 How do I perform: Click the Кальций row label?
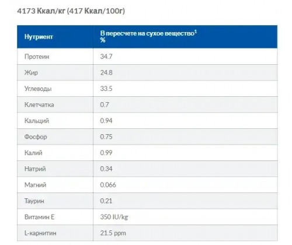click(x=37, y=121)
